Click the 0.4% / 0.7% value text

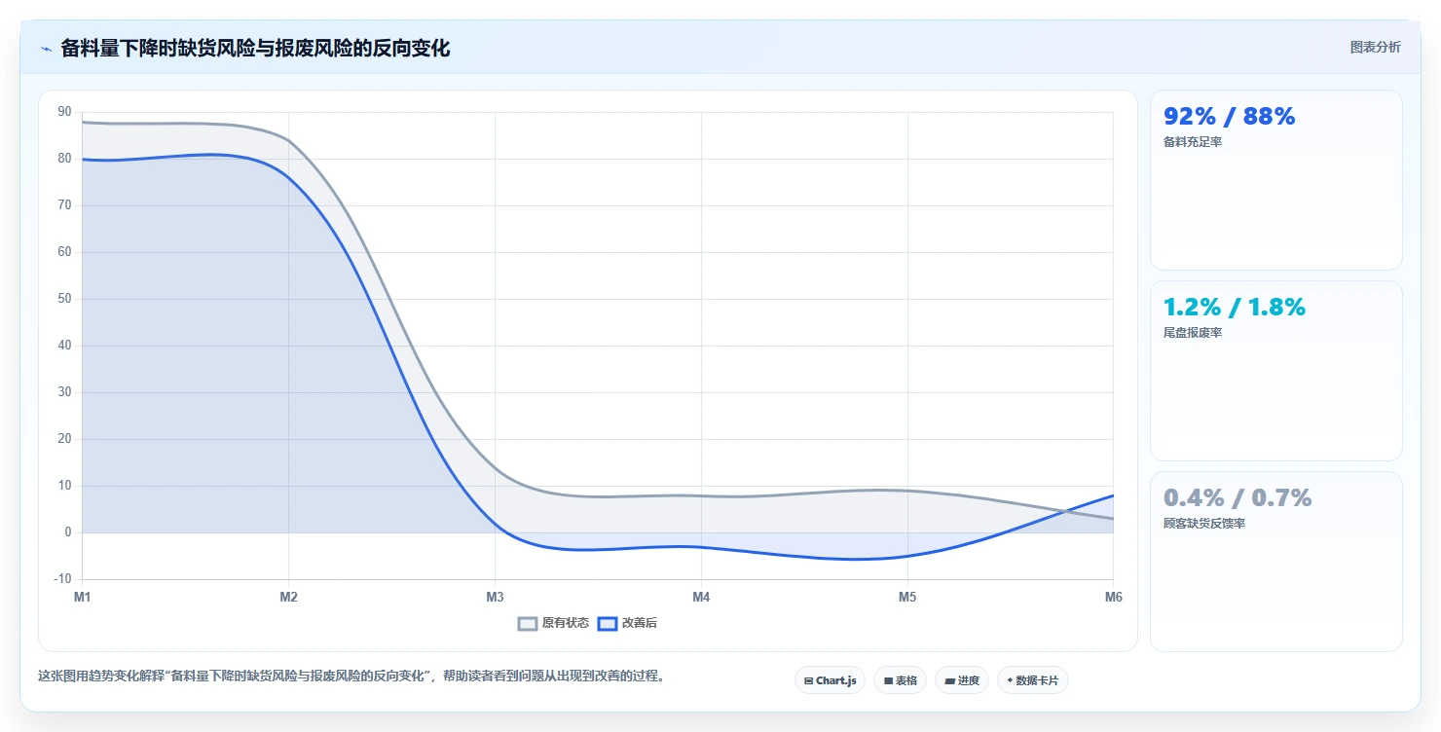click(x=1238, y=498)
